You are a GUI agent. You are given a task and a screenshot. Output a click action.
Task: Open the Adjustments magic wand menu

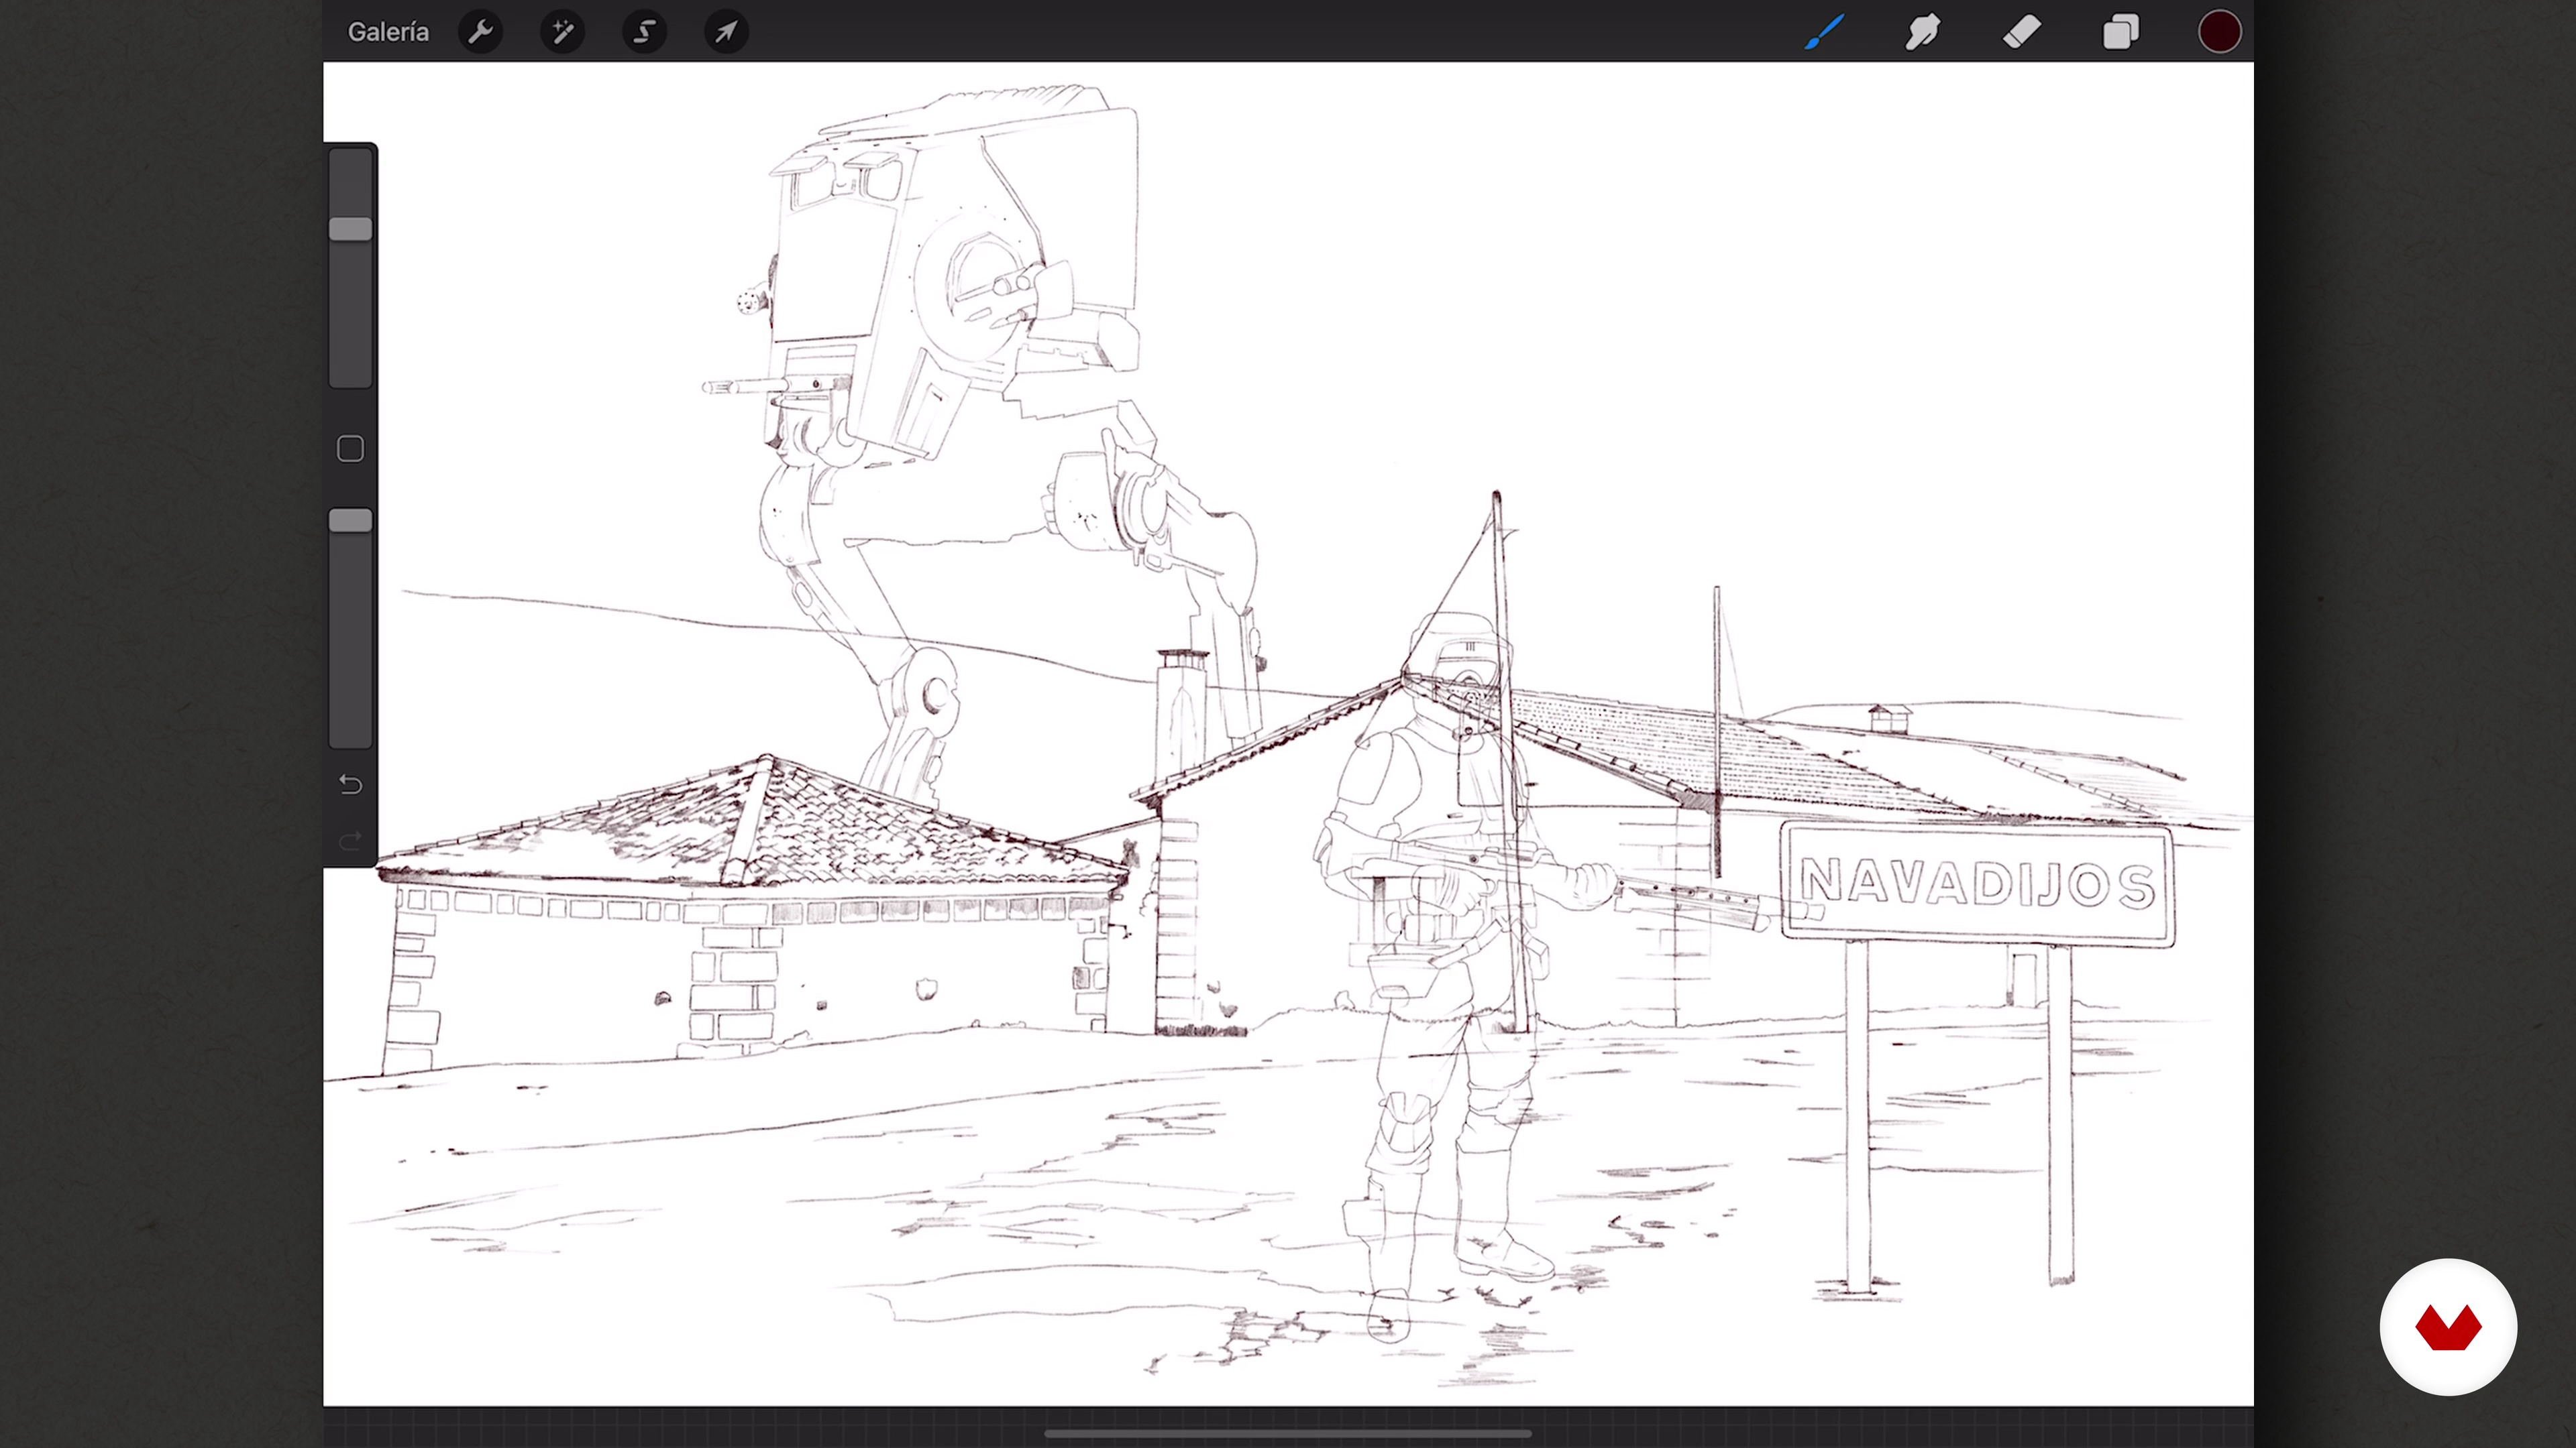(563, 32)
